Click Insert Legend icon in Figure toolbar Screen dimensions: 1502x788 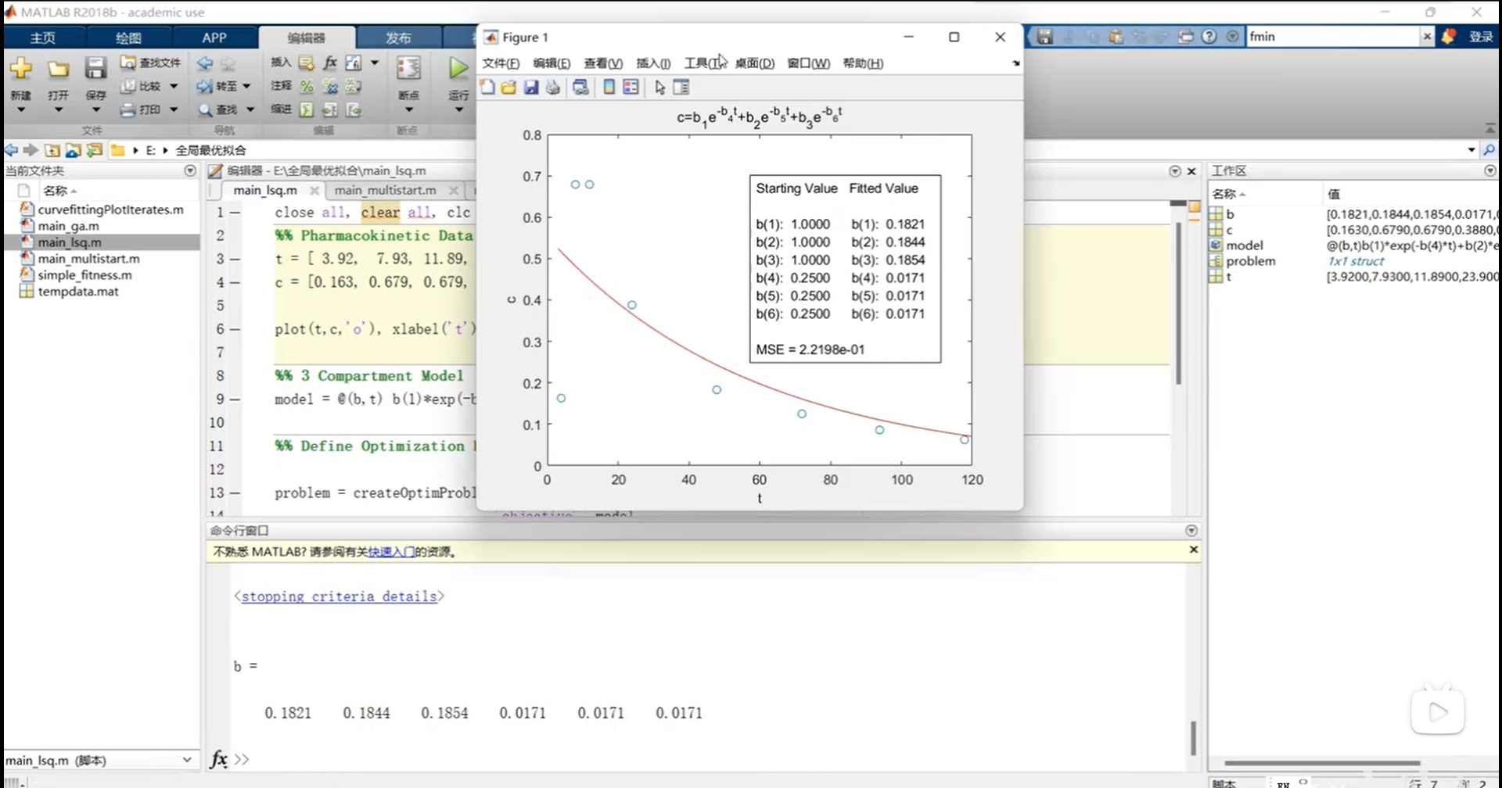tap(631, 88)
